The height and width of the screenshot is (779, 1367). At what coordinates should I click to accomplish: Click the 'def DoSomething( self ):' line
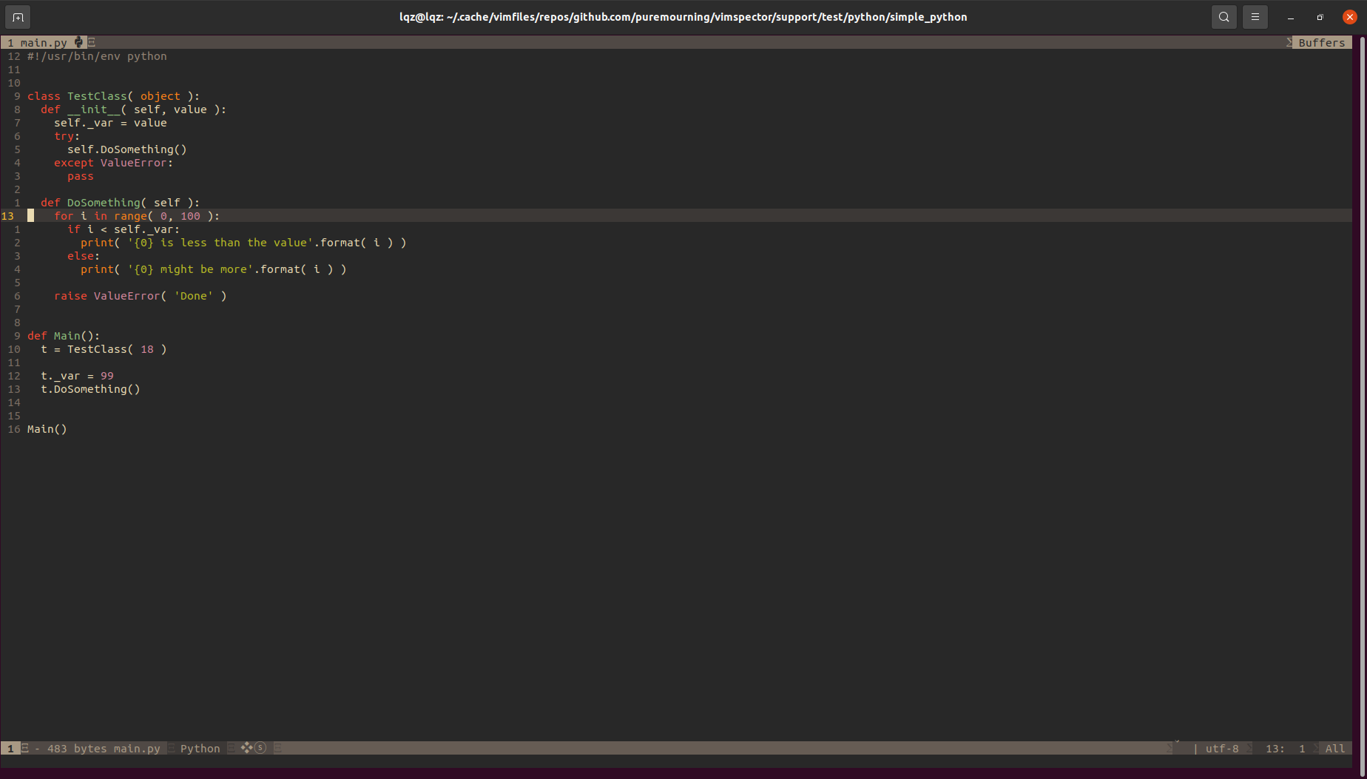pos(120,203)
